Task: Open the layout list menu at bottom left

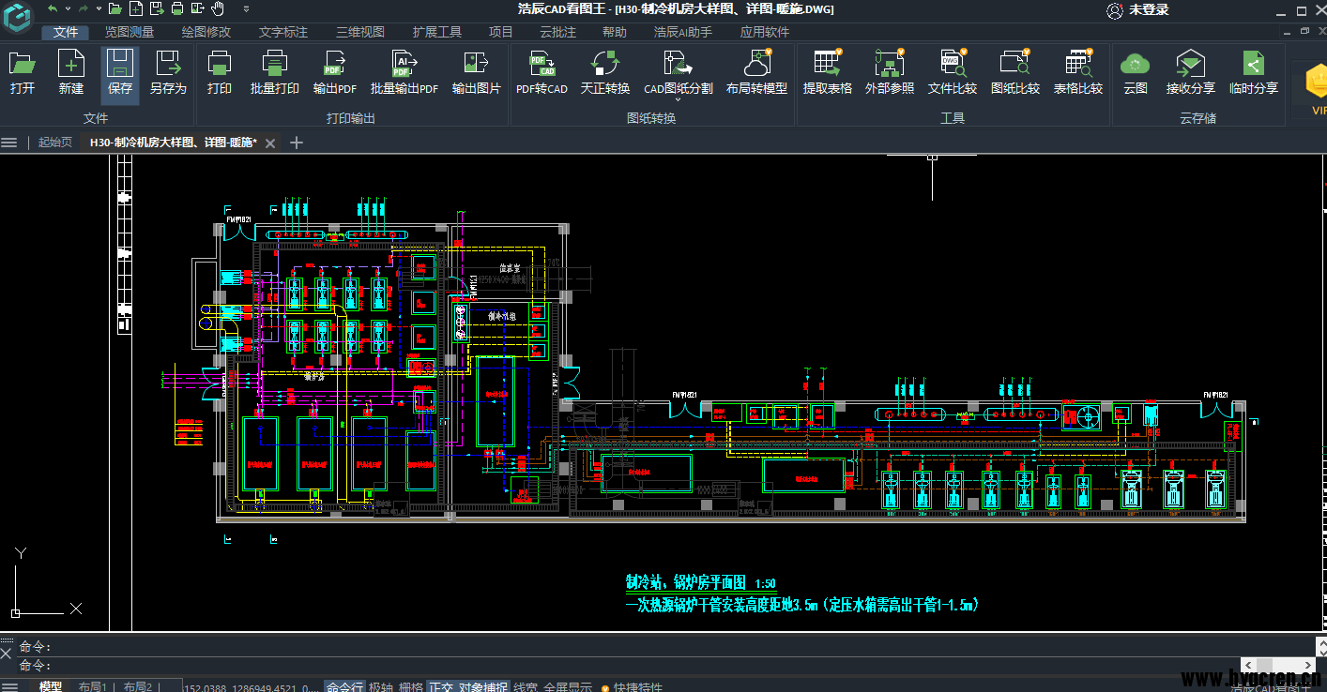Action: point(9,686)
